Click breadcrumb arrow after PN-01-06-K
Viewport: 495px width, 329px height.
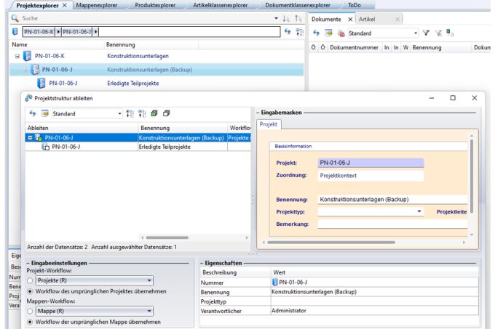click(x=58, y=32)
